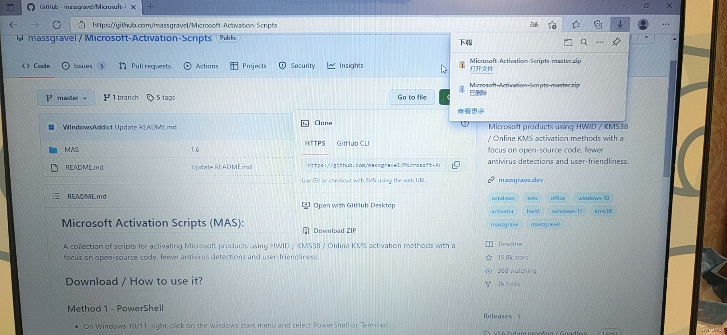Open the clone help question icon
The width and height of the screenshot is (727, 335).
pos(465,123)
